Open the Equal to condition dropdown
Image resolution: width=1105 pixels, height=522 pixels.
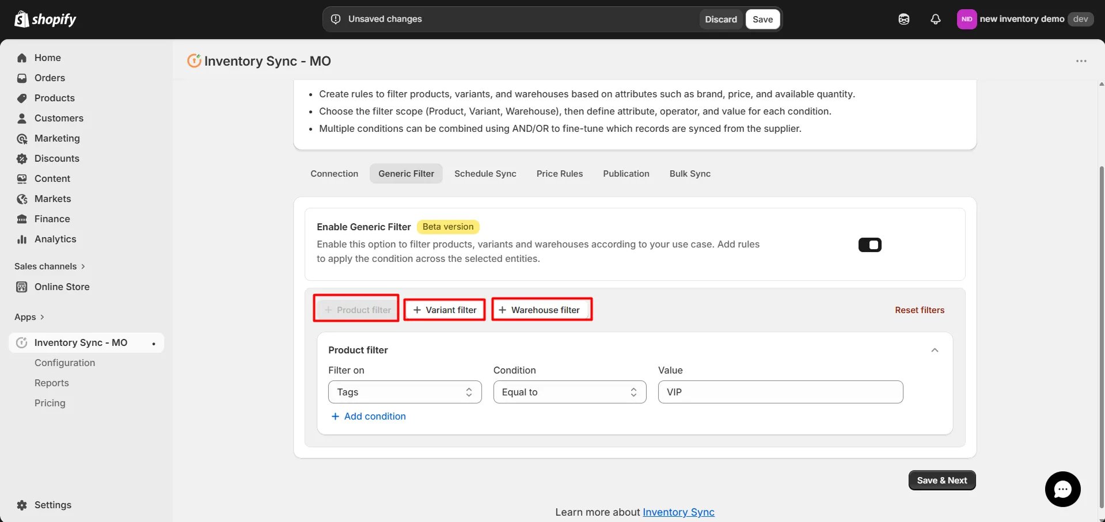pos(569,392)
